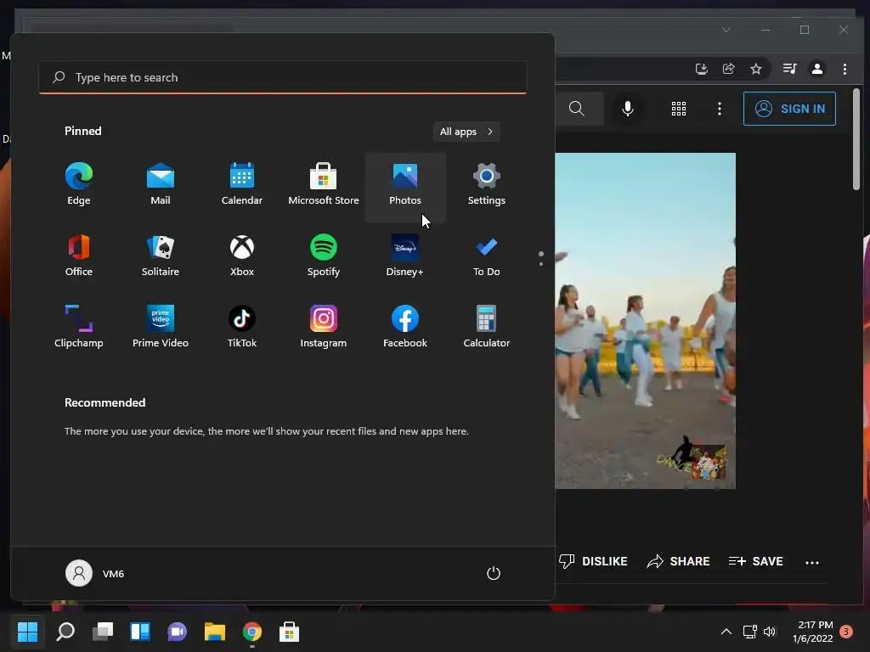Launch the Mail app from Pinned

[x=161, y=186]
